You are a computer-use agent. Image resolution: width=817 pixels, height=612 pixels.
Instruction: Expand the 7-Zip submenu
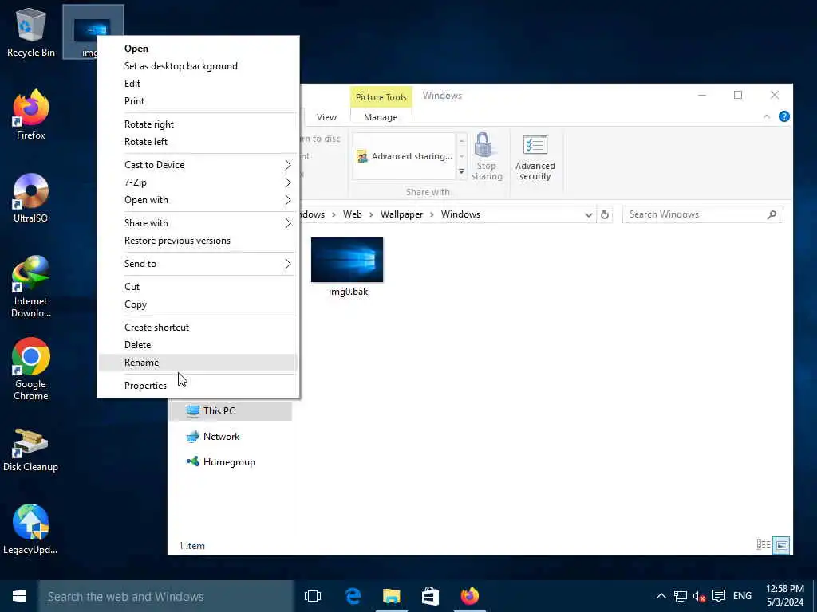pyautogui.click(x=198, y=182)
